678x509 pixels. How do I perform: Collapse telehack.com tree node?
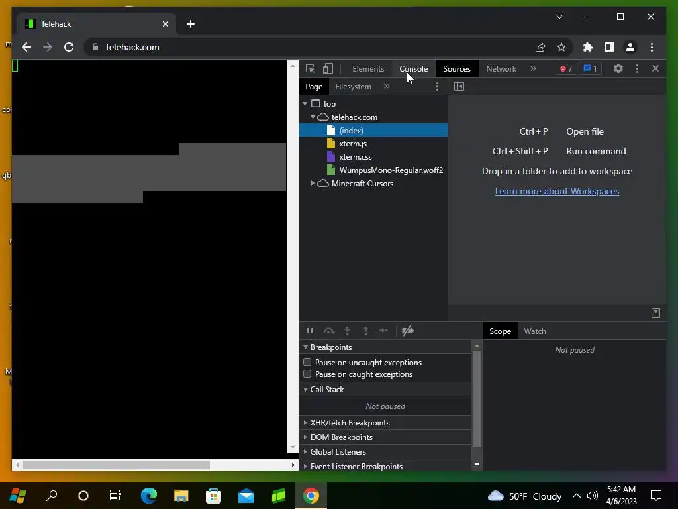313,117
